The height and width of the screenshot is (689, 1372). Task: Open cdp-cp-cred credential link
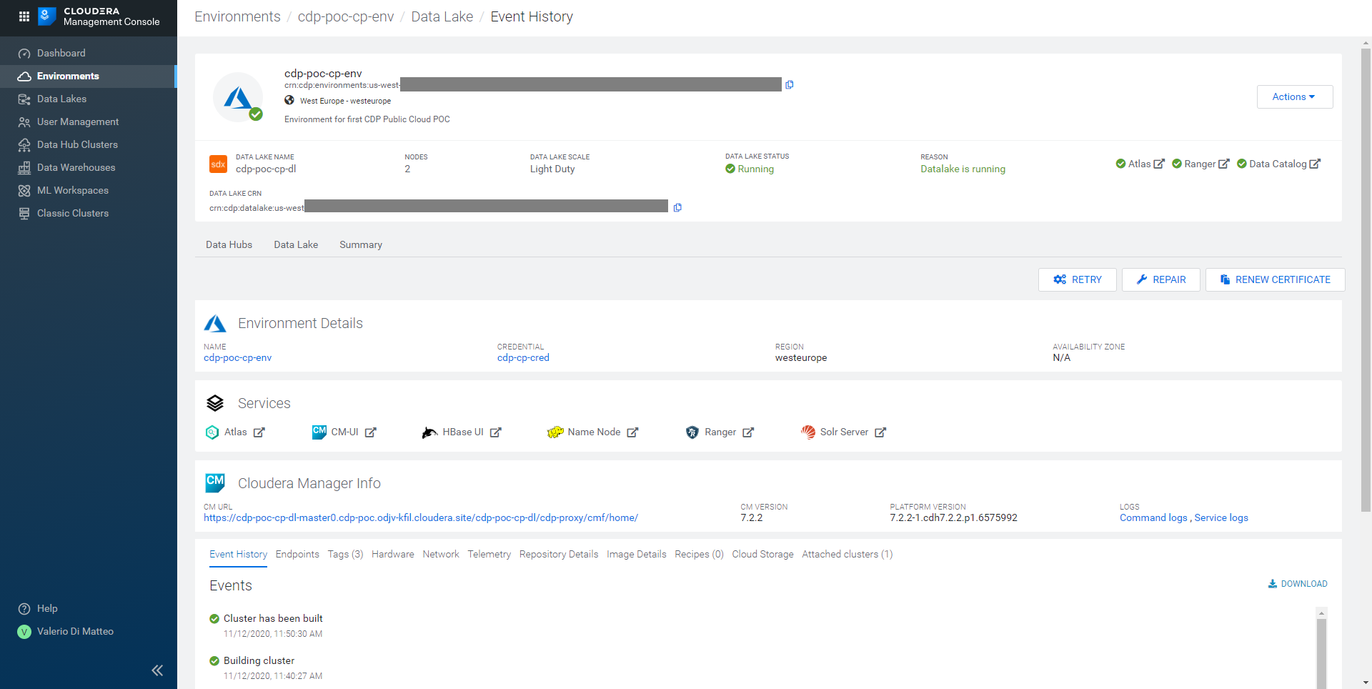[x=523, y=357]
